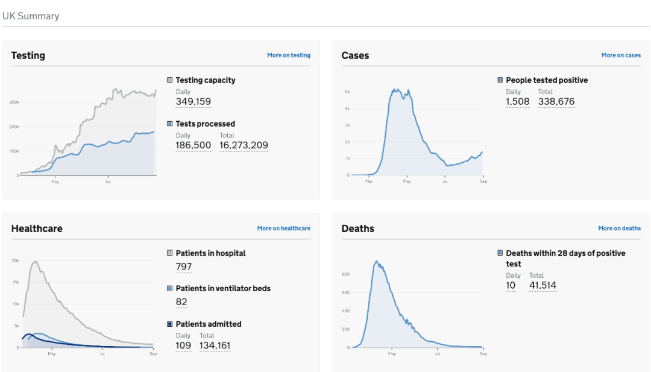Click the daily cases value 1,508
The height and width of the screenshot is (372, 651).
518,102
